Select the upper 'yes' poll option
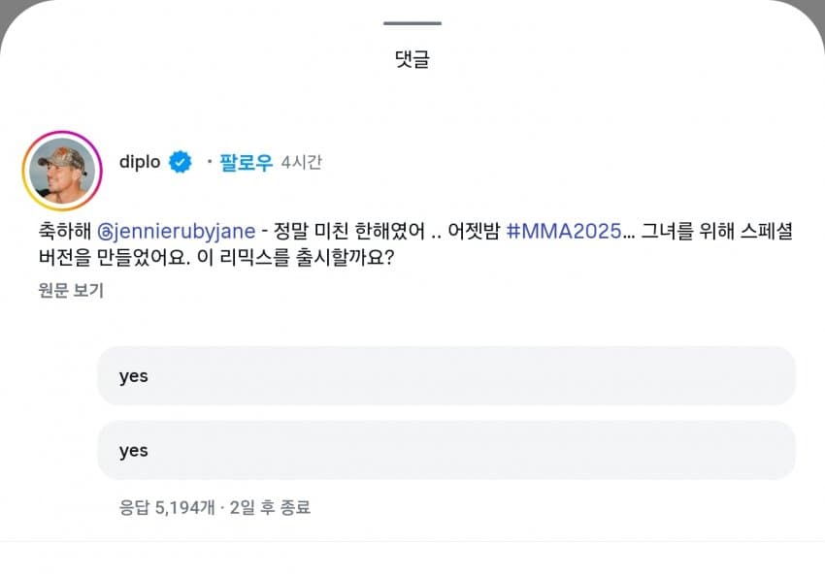This screenshot has width=825, height=574. [446, 375]
